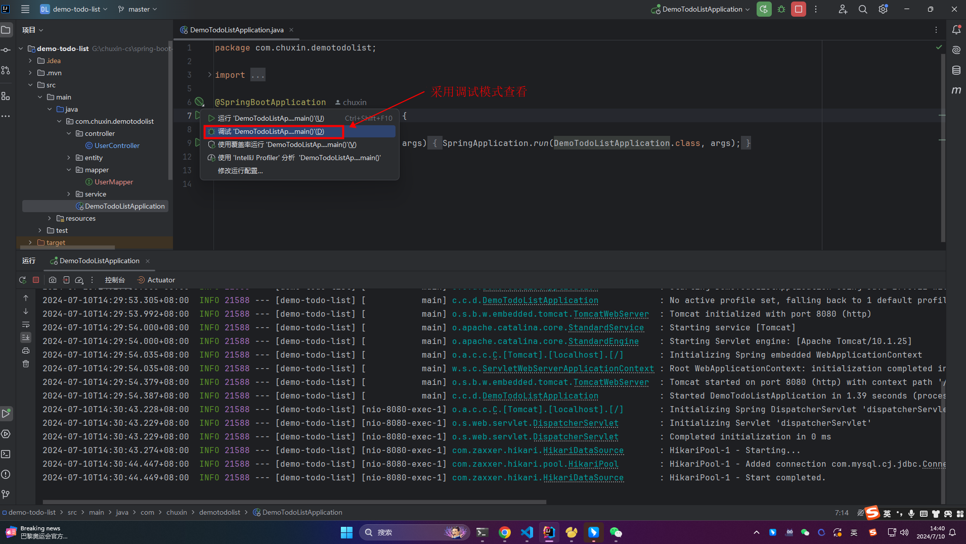This screenshot has width=966, height=544.
Task: Open the Commit tool window
Action: [6, 50]
